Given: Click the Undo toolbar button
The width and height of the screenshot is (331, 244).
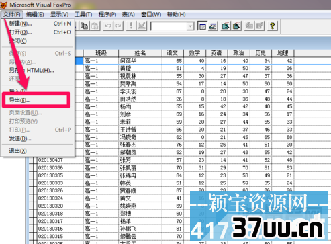Looking at the screenshot, I should (x=108, y=26).
